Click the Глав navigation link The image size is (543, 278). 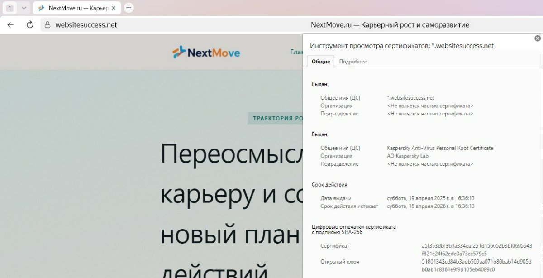(x=296, y=52)
